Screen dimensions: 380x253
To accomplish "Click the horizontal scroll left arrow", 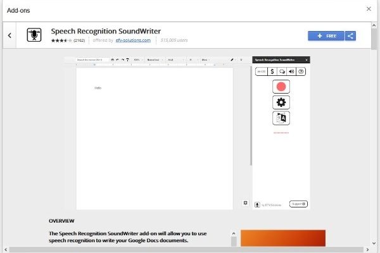I will (6, 250).
